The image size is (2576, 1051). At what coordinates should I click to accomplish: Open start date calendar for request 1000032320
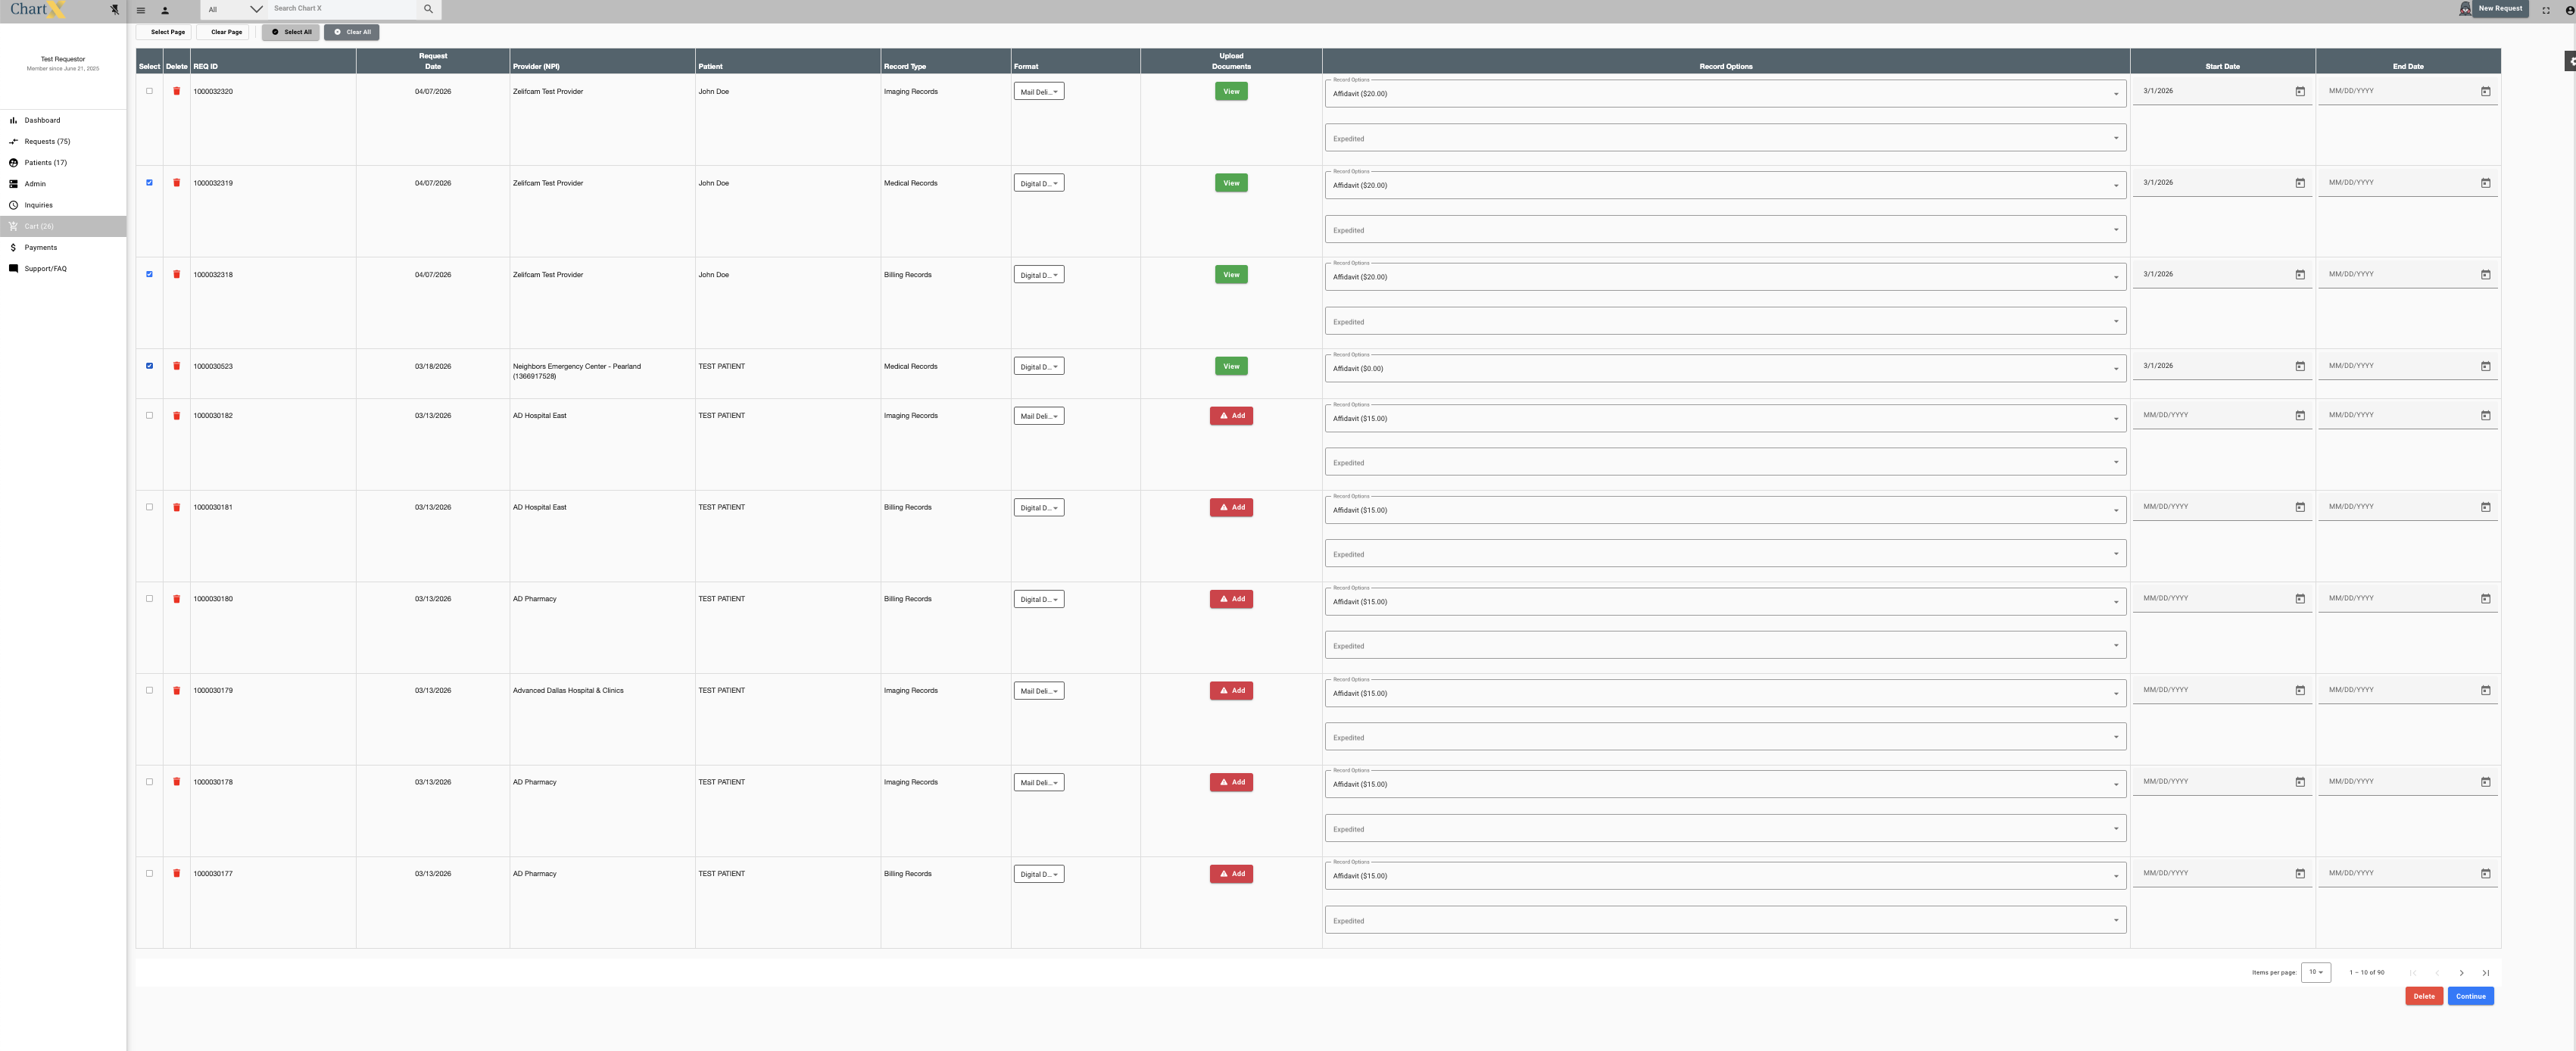click(2300, 92)
